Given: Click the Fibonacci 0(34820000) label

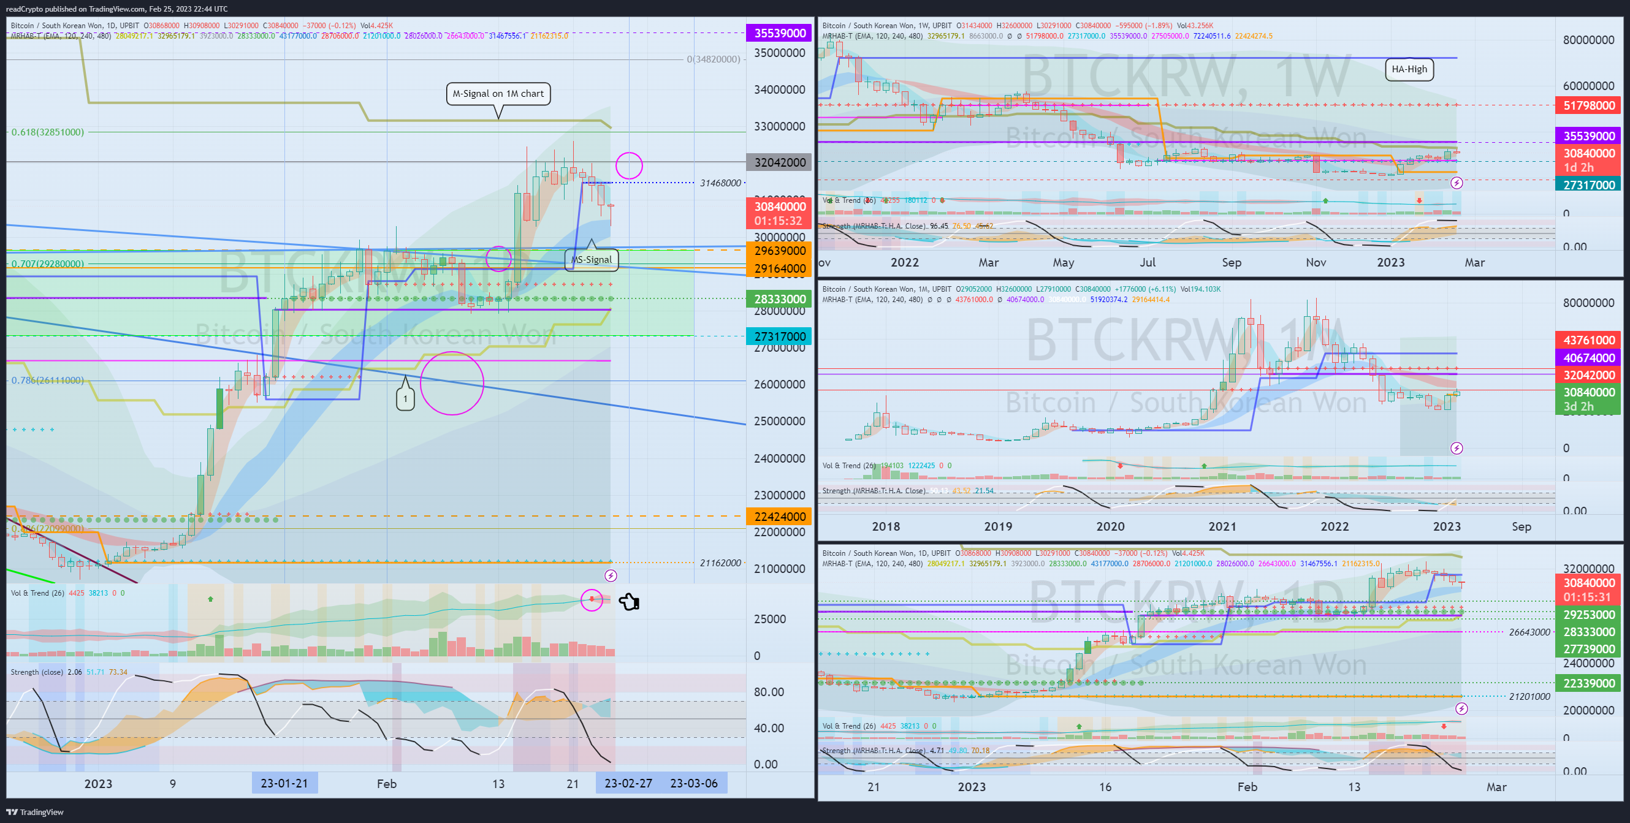Looking at the screenshot, I should 714,59.
